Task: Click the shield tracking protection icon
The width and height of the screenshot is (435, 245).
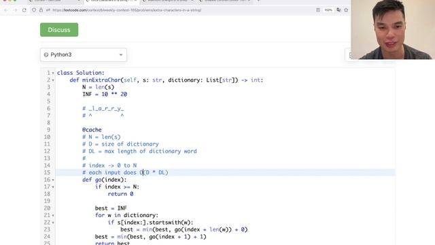Action: click(34, 10)
